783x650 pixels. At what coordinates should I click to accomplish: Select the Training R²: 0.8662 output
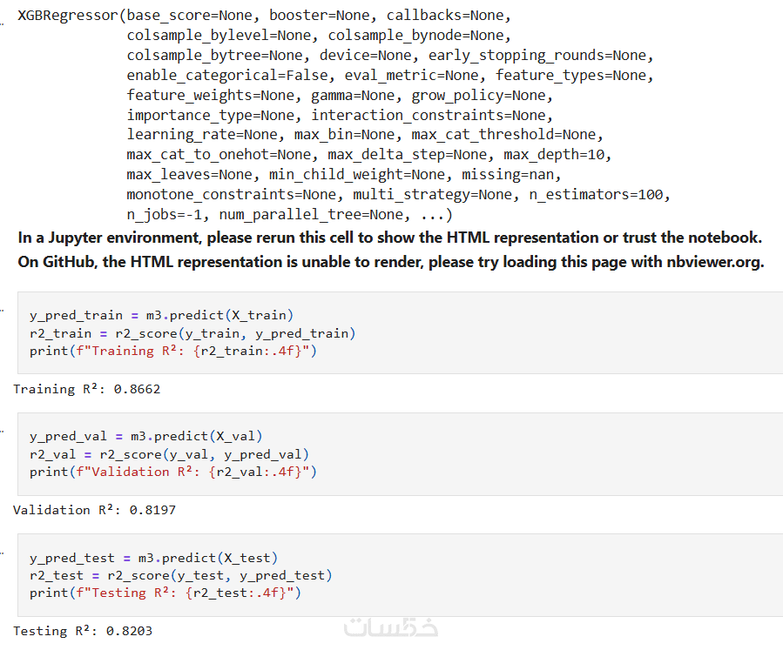tap(87, 389)
